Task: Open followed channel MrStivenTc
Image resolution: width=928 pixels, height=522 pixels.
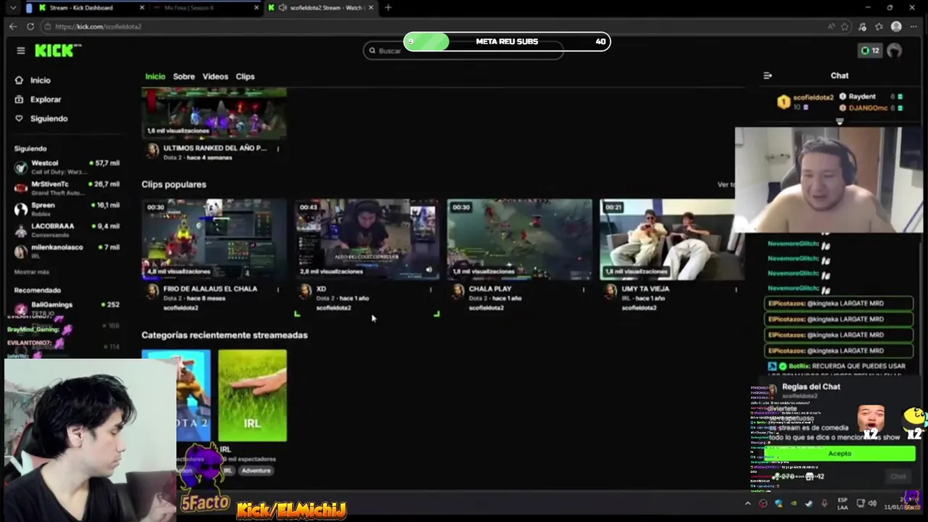Action: 67,188
